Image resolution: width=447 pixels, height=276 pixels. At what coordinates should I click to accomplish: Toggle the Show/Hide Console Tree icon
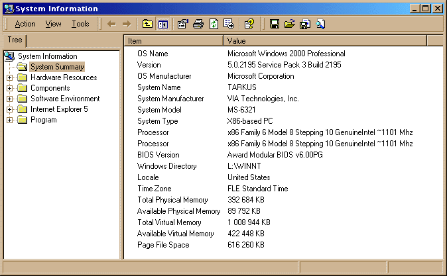(162, 24)
